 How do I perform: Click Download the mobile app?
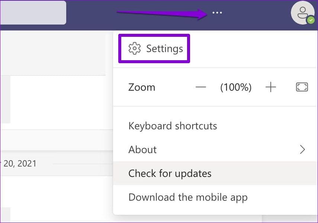pos(188,197)
